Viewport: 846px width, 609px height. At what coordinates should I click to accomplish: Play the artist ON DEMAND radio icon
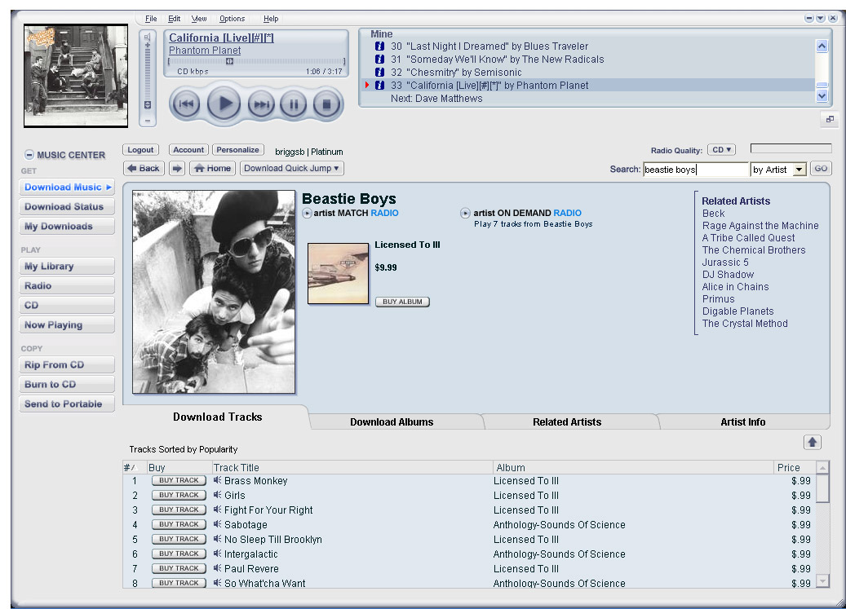click(x=465, y=214)
